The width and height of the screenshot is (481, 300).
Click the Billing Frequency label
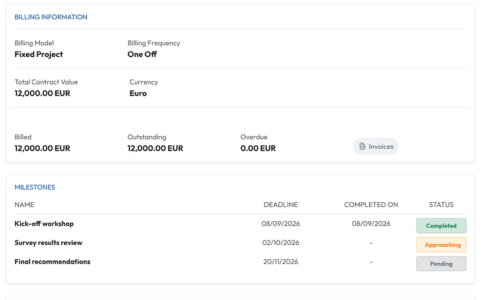(x=154, y=43)
